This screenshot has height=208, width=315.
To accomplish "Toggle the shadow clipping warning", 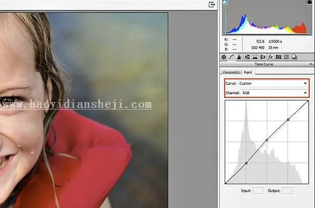I will point(225,2).
